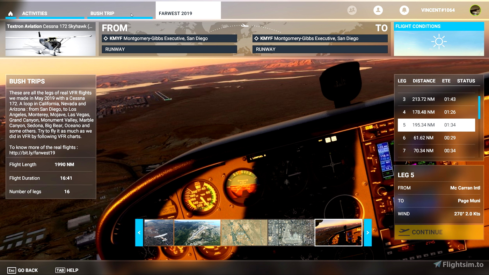489x275 pixels.
Task: Click the Number of legs 16 value
Action: pyautogui.click(x=67, y=192)
